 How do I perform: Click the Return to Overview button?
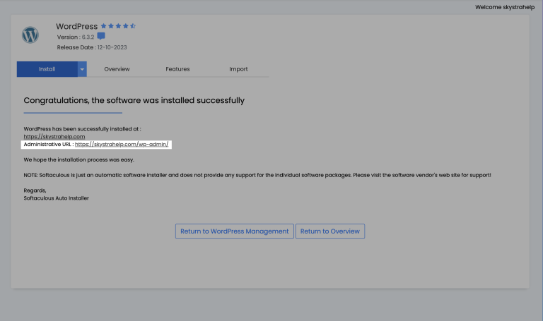[x=330, y=231]
